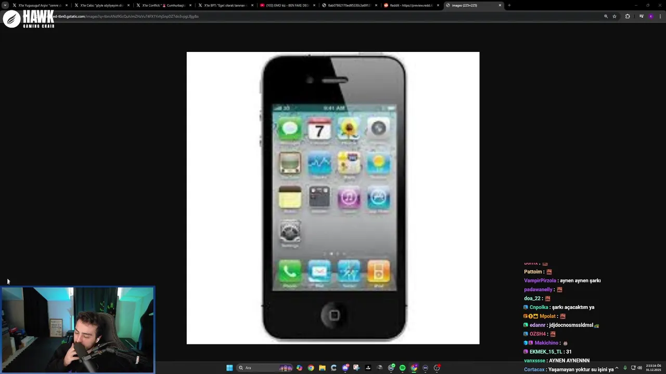Image resolution: width=666 pixels, height=374 pixels.
Task: Switch to the X'te Cabs tab
Action: pyautogui.click(x=101, y=5)
